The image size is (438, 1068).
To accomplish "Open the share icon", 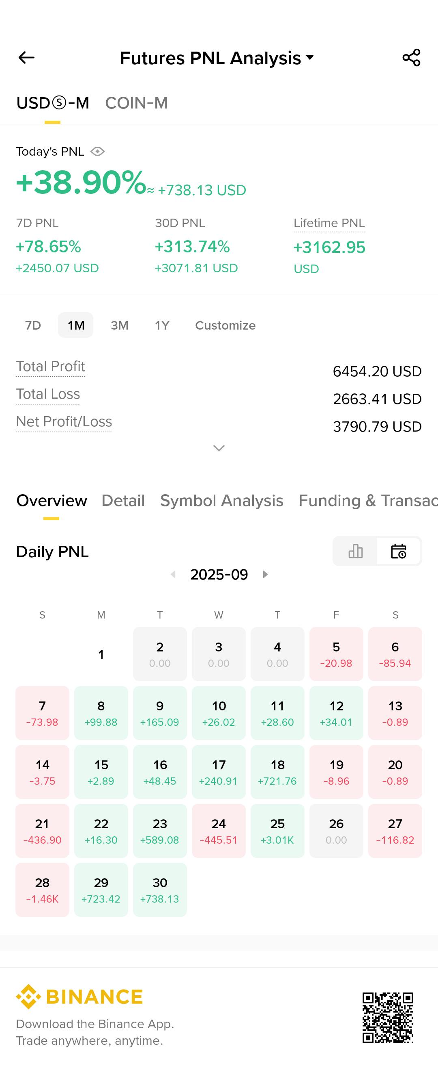I will [x=411, y=58].
